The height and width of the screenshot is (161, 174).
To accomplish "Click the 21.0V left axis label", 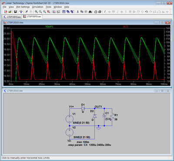I will [x=7, y=28].
